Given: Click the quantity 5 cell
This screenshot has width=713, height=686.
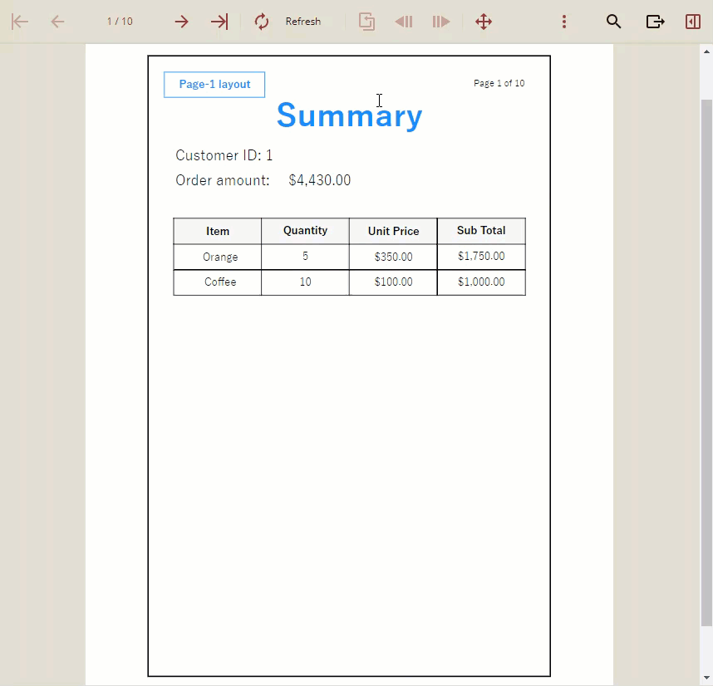Looking at the screenshot, I should pos(305,257).
